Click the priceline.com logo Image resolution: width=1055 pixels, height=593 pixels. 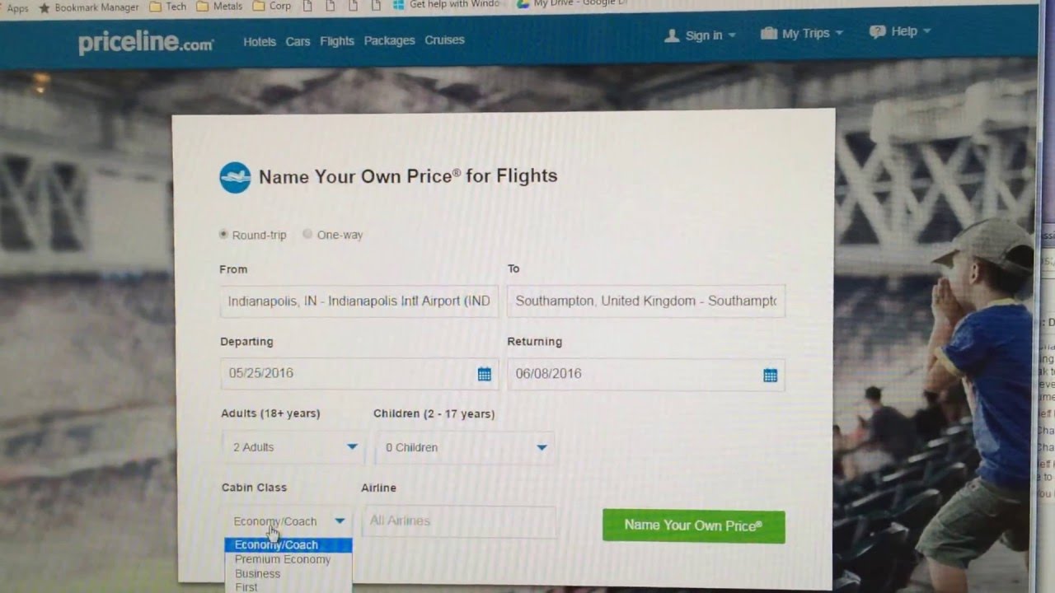146,44
